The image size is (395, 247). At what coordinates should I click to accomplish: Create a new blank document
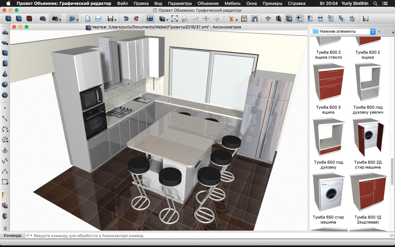[88, 19]
